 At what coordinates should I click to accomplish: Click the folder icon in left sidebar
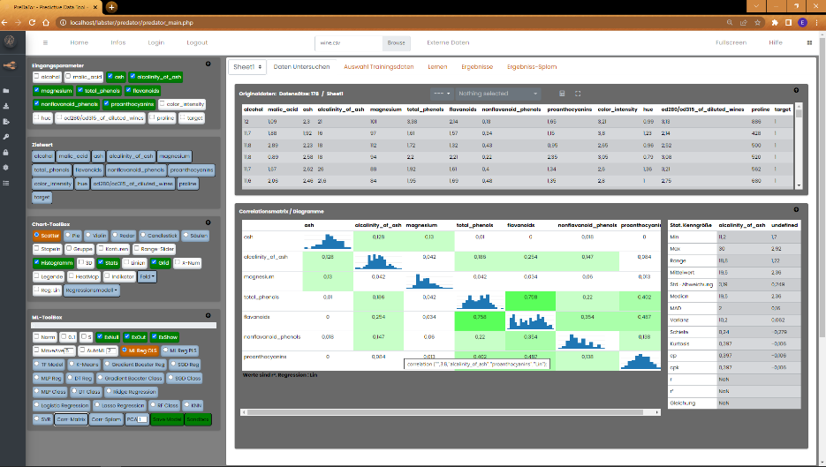pyautogui.click(x=8, y=91)
